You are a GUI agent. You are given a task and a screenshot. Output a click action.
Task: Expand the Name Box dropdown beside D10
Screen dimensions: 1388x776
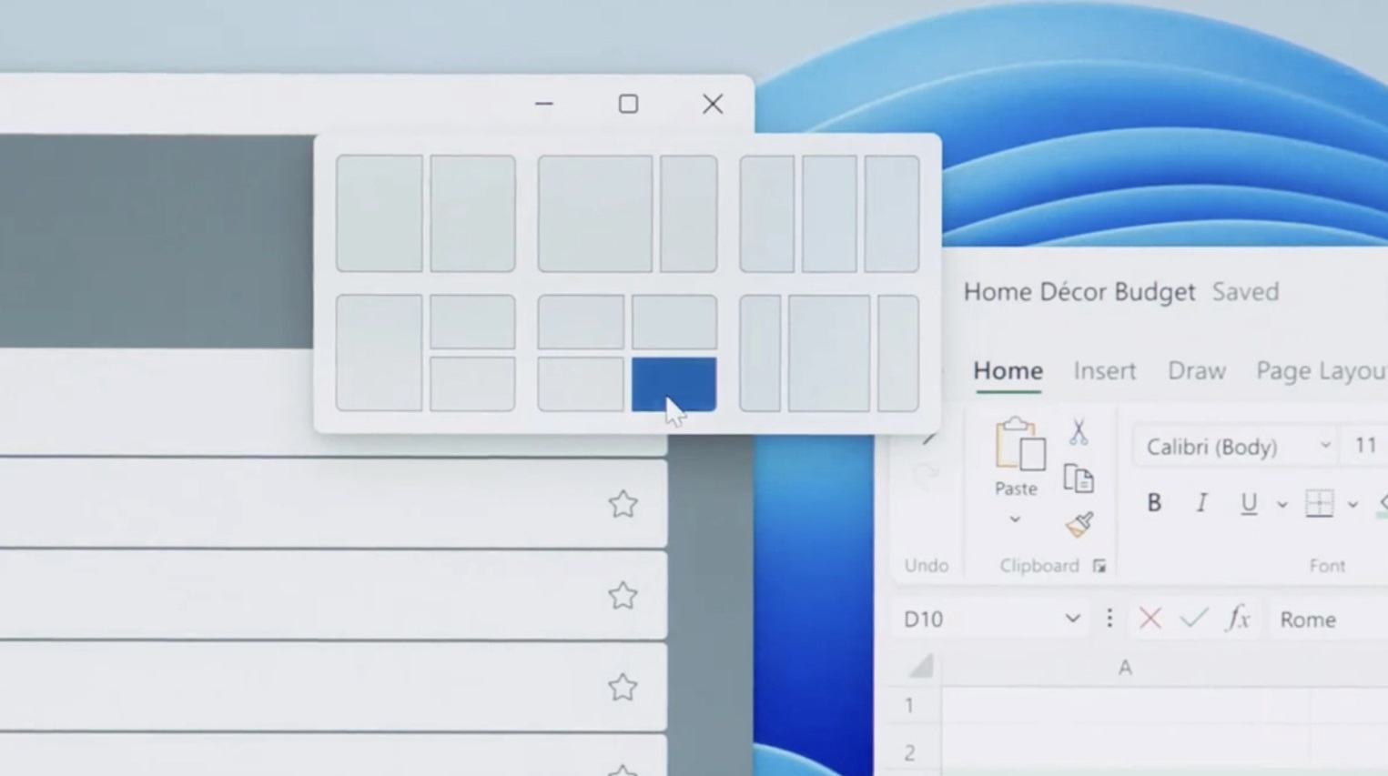pos(1072,619)
